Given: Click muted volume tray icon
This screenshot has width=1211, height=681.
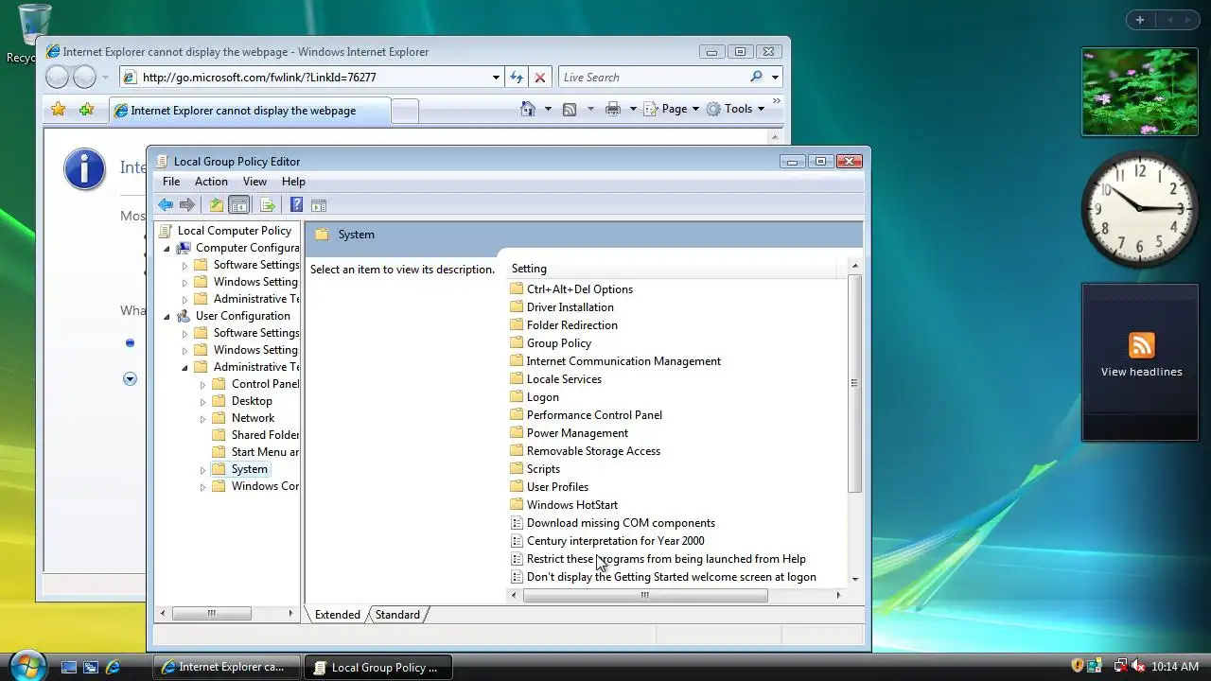Looking at the screenshot, I should click(1138, 666).
